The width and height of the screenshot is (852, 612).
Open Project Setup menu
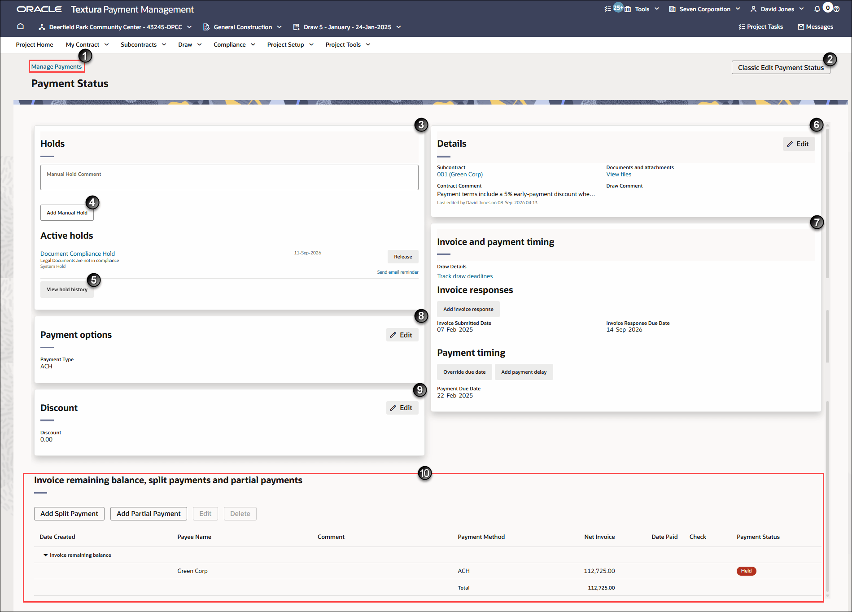[x=290, y=44]
